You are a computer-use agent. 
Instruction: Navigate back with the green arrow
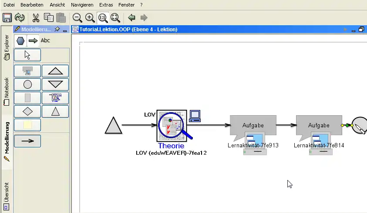[x=131, y=18]
